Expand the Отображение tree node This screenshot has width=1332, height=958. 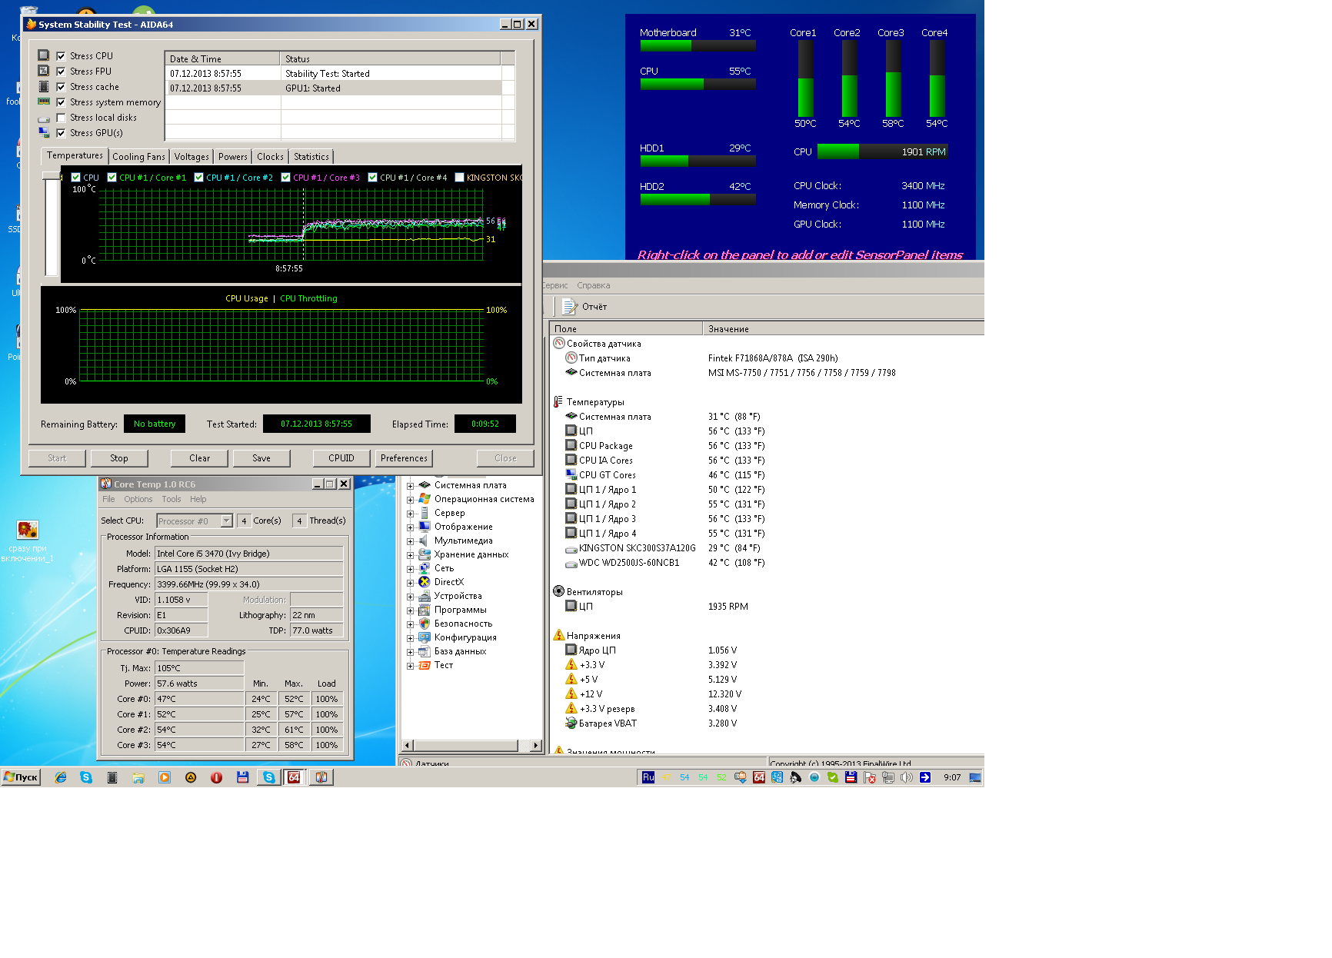(410, 527)
